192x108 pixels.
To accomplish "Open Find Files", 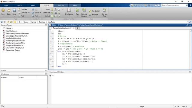I will (22, 9).
